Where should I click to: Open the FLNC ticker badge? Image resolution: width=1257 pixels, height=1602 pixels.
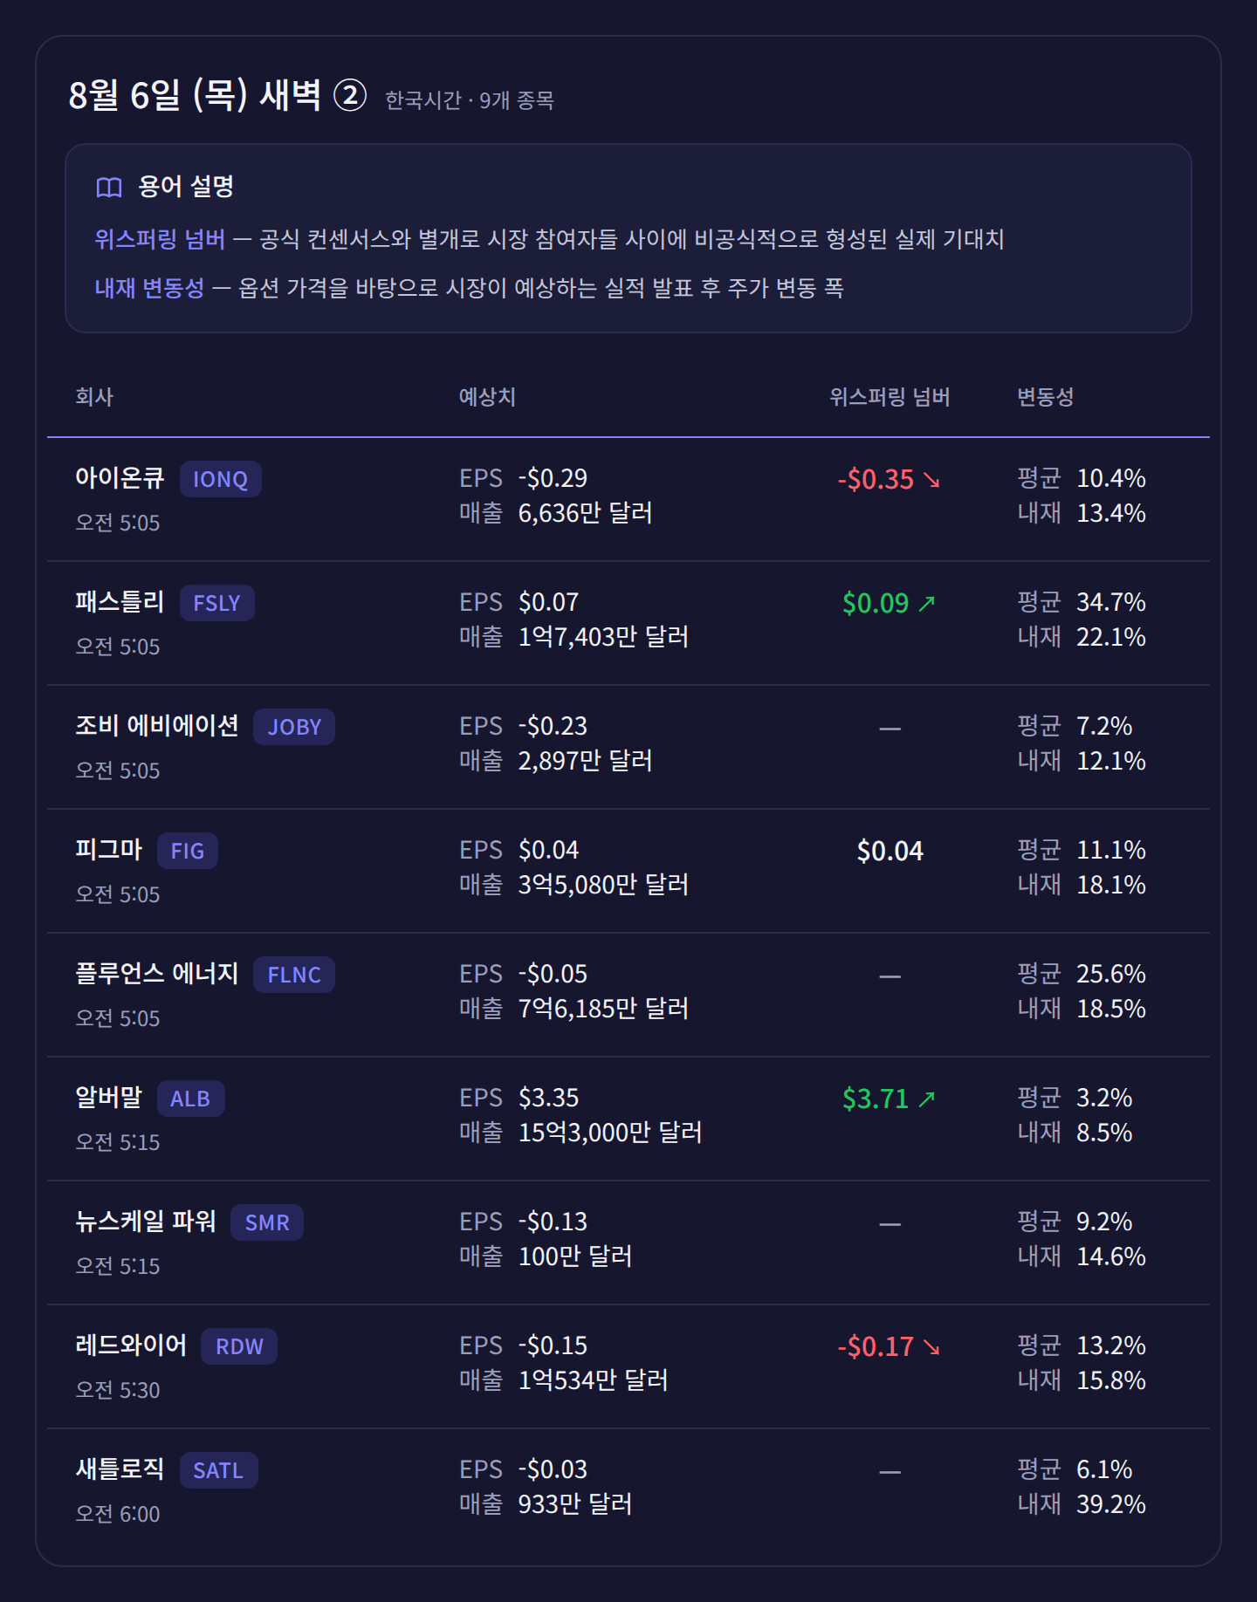pyautogui.click(x=294, y=975)
